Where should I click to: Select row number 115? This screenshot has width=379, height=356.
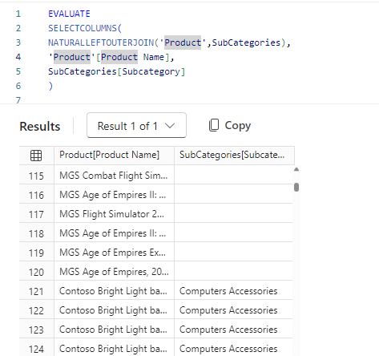pyautogui.click(x=36, y=176)
